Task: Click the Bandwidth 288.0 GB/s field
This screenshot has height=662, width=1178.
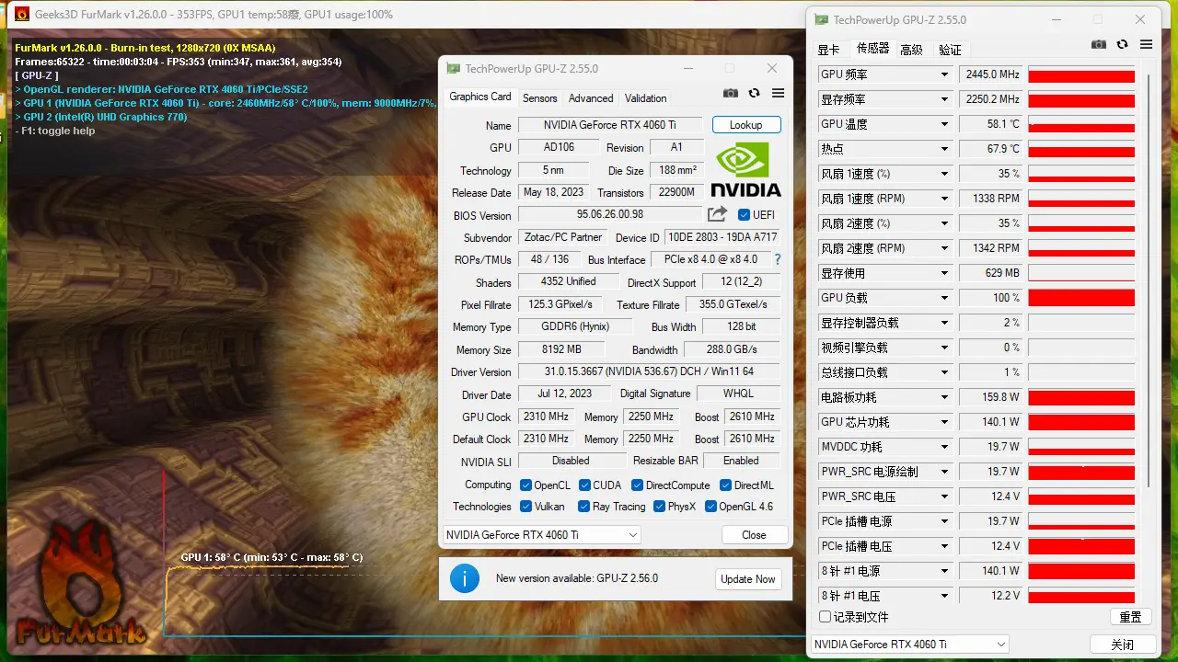Action: 732,349
